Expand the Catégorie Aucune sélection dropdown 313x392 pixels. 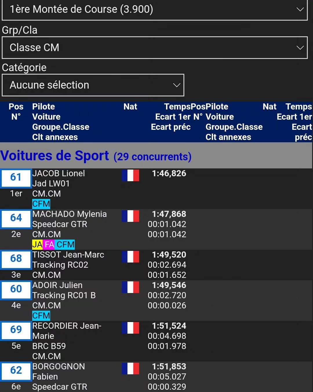coord(93,85)
